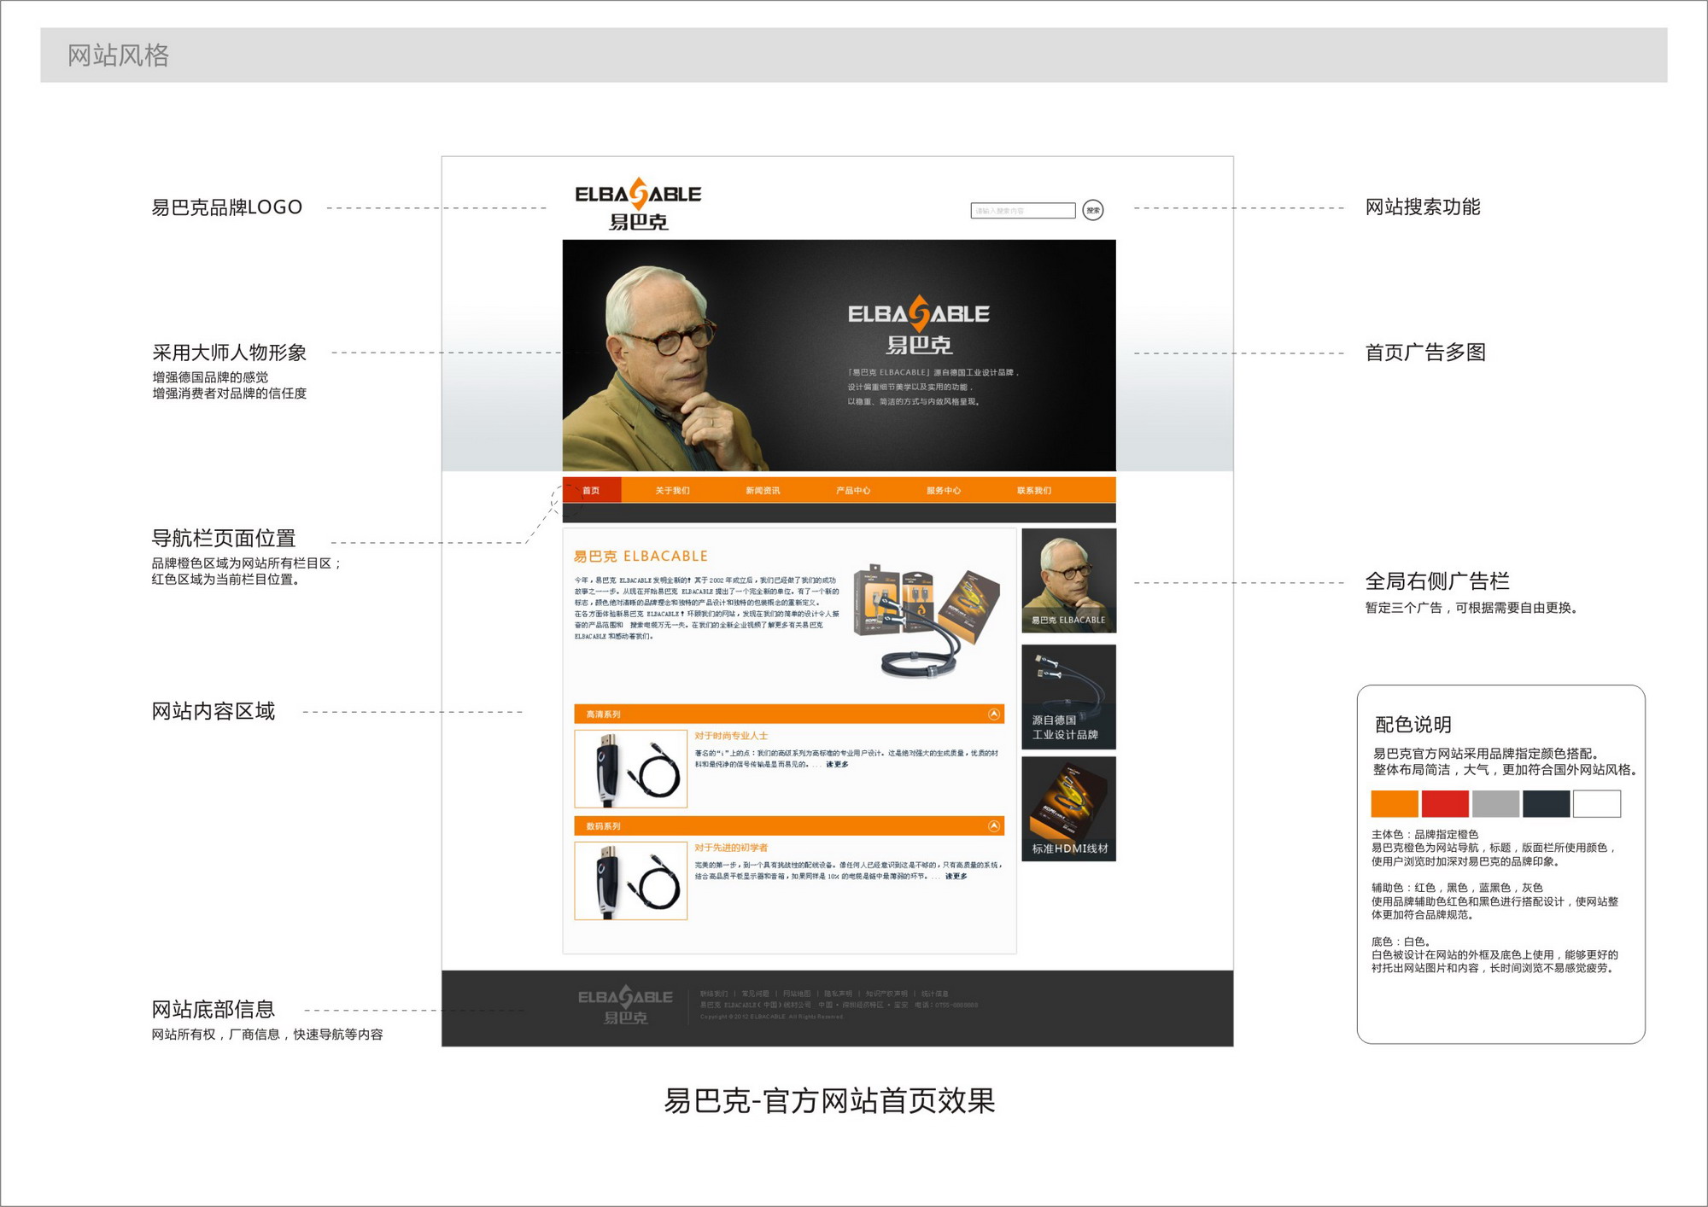Image resolution: width=1708 pixels, height=1207 pixels.
Task: Collapse the 数码系列 section arrow icon
Action: pyautogui.click(x=994, y=825)
